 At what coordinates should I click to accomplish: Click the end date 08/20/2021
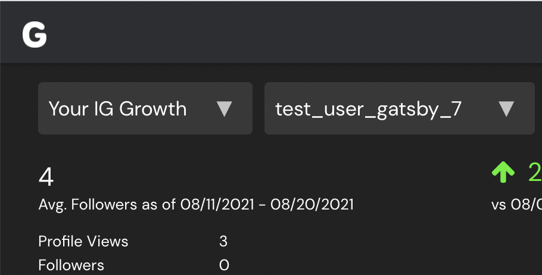[312, 204]
